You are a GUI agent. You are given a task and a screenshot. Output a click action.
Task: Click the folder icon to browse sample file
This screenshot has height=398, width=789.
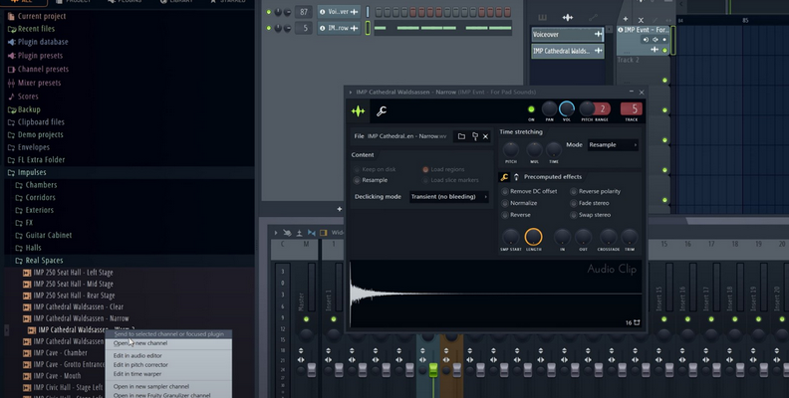pyautogui.click(x=461, y=136)
